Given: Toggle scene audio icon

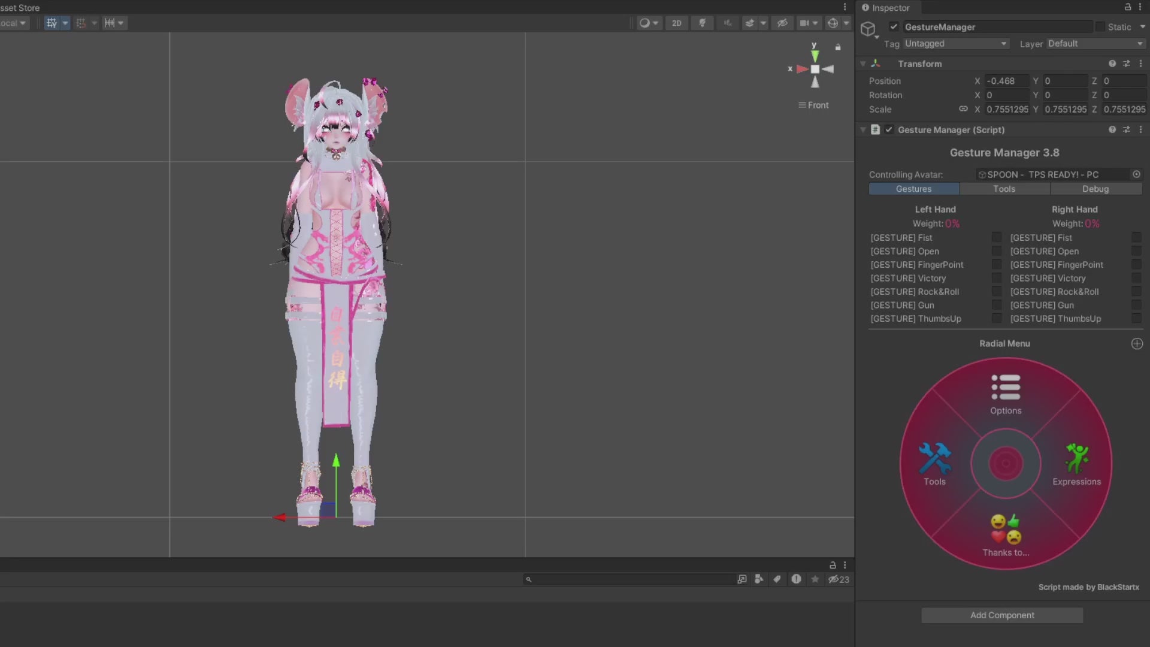Looking at the screenshot, I should pos(728,23).
